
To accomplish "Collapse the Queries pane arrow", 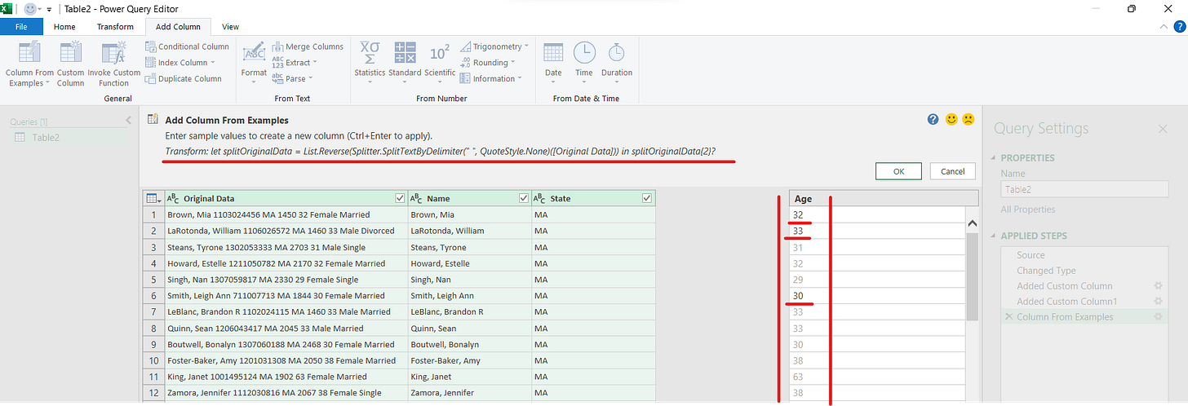I will tap(128, 121).
